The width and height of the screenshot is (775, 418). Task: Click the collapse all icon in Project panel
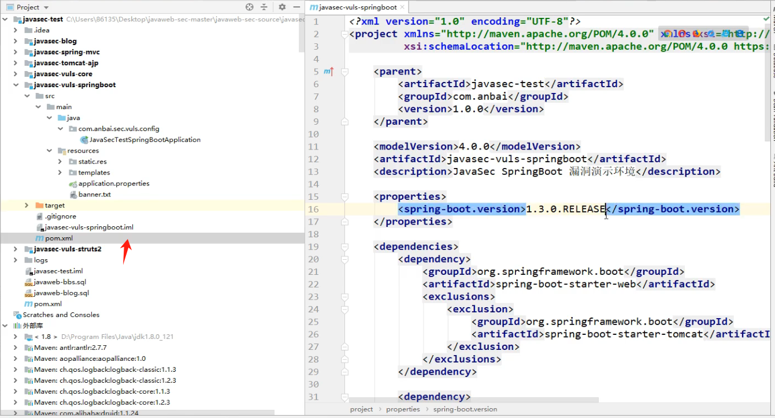pos(264,7)
